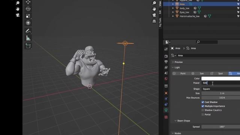240x135 pixels.
Task: Select the Add Cube tool
Action: pyautogui.click(x=28, y=46)
